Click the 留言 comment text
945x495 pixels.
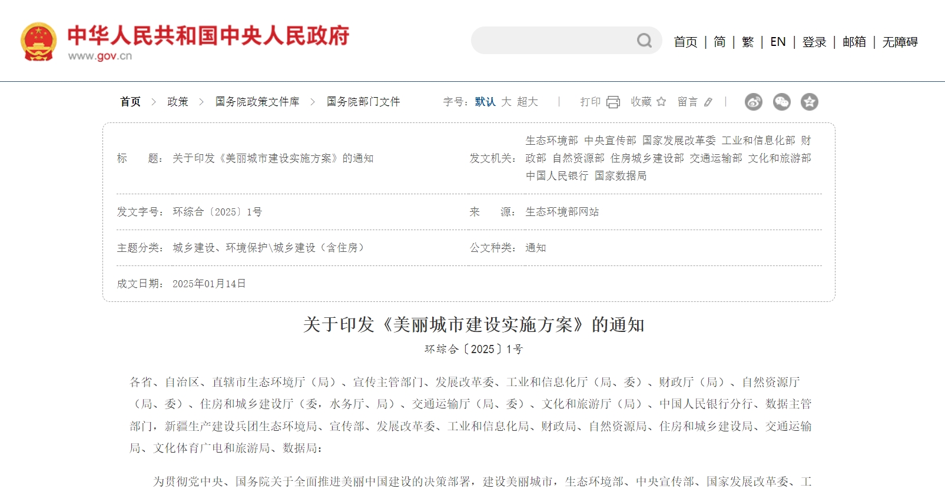tap(688, 102)
